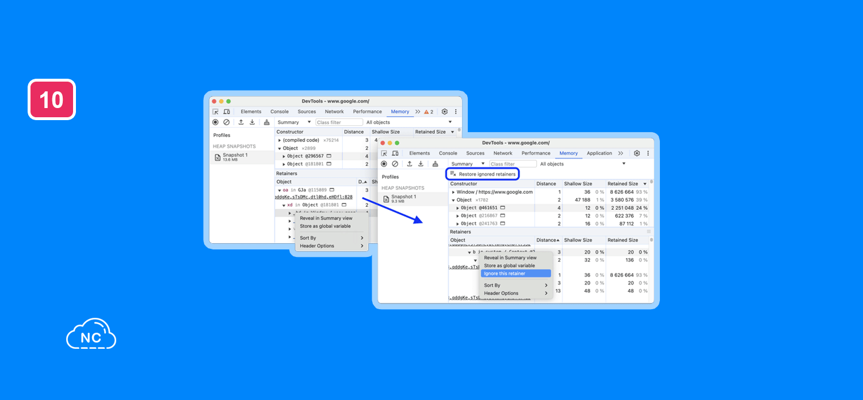
Task: Click Class filter field in right window
Action: pos(513,164)
